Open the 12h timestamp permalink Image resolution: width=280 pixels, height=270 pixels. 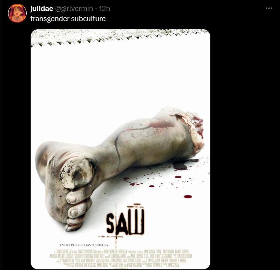click(104, 8)
